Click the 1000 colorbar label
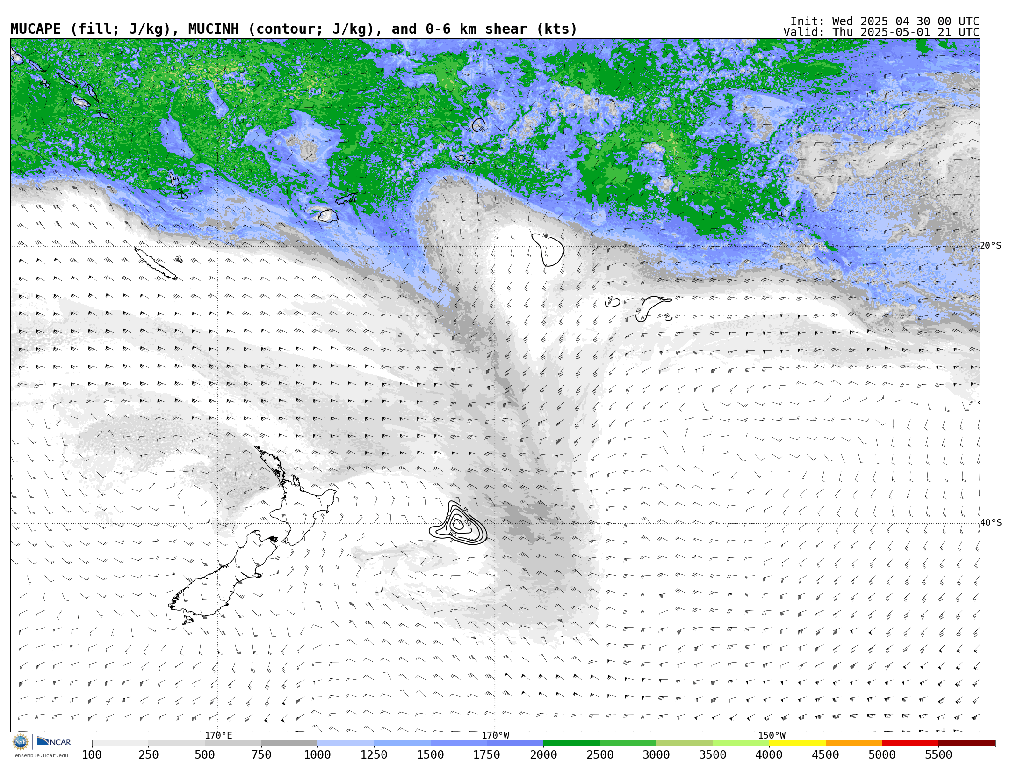 tap(317, 754)
